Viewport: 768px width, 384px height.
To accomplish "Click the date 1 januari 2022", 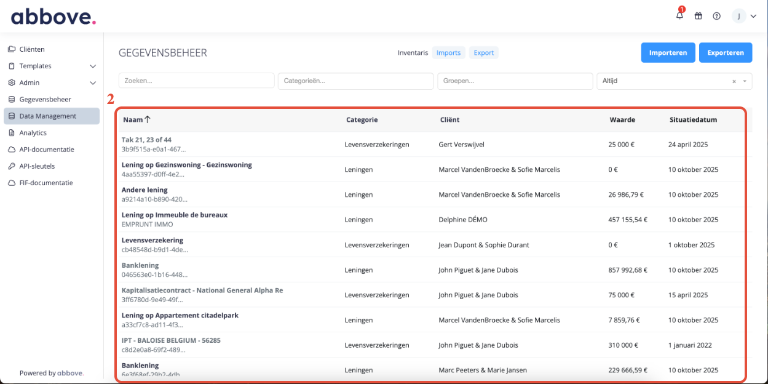I will pyautogui.click(x=690, y=345).
